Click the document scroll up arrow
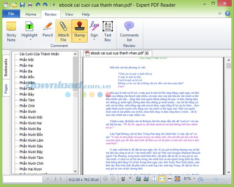This screenshot has width=234, height=187. point(229,60)
